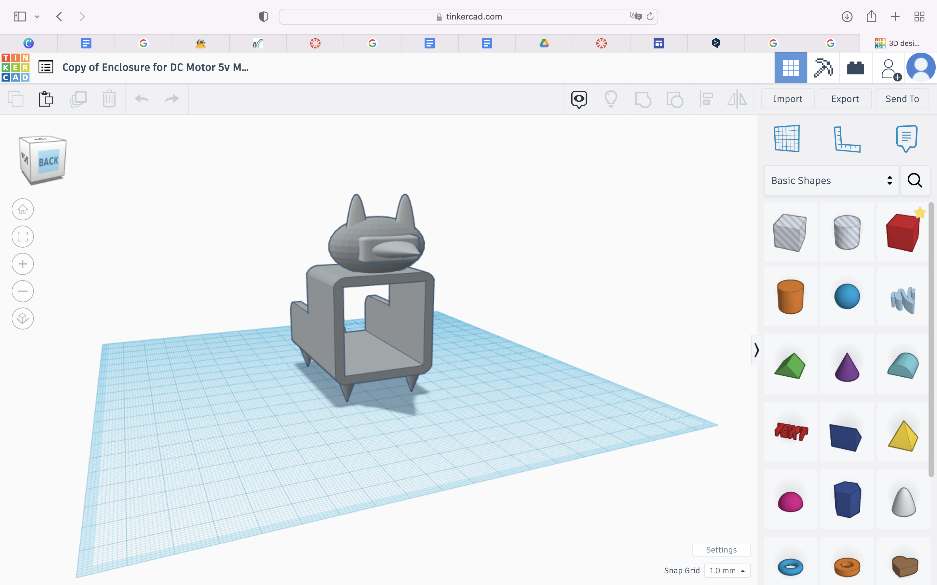Select the Workplane tool
The width and height of the screenshot is (937, 585).
(787, 138)
